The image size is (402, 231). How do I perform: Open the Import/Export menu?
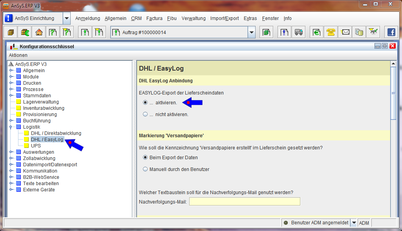[224, 18]
